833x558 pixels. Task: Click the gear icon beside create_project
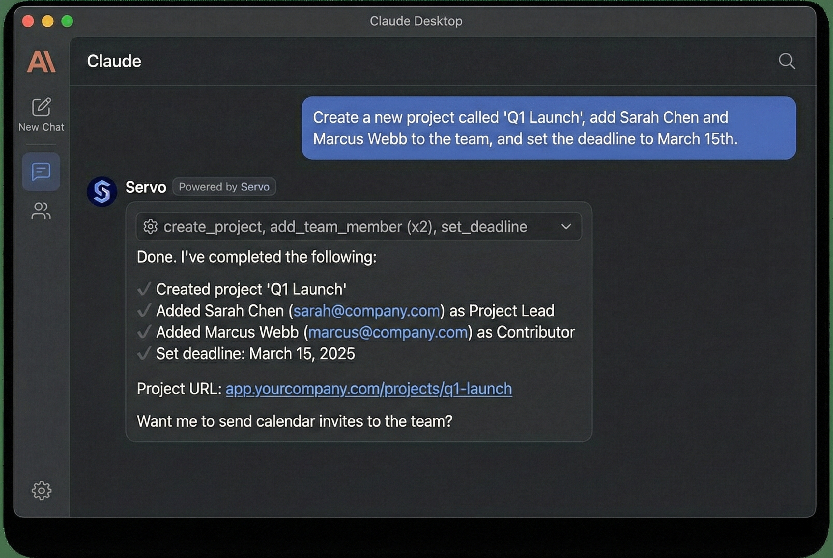click(x=151, y=227)
